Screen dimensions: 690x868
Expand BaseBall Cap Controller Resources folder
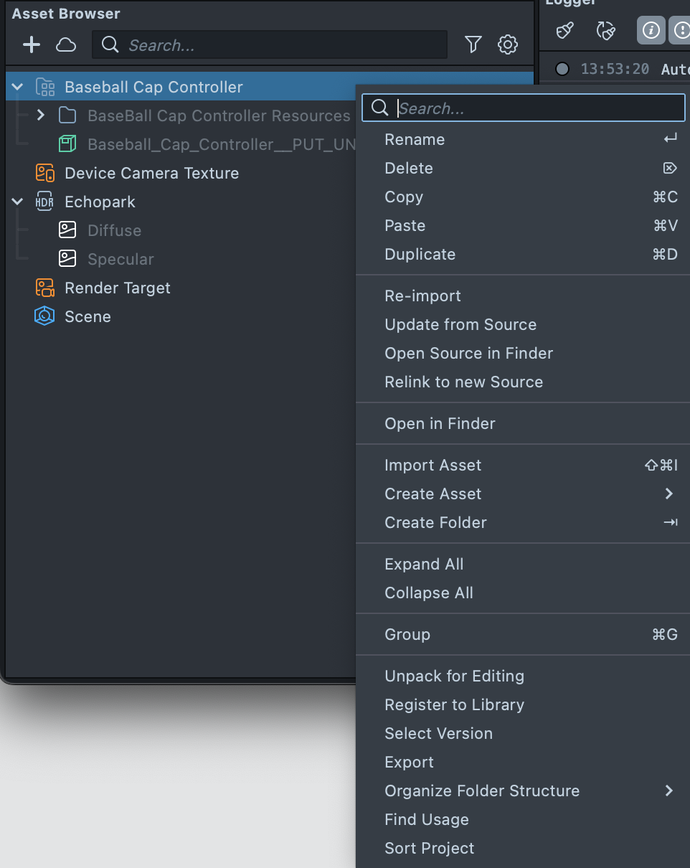[x=41, y=115]
